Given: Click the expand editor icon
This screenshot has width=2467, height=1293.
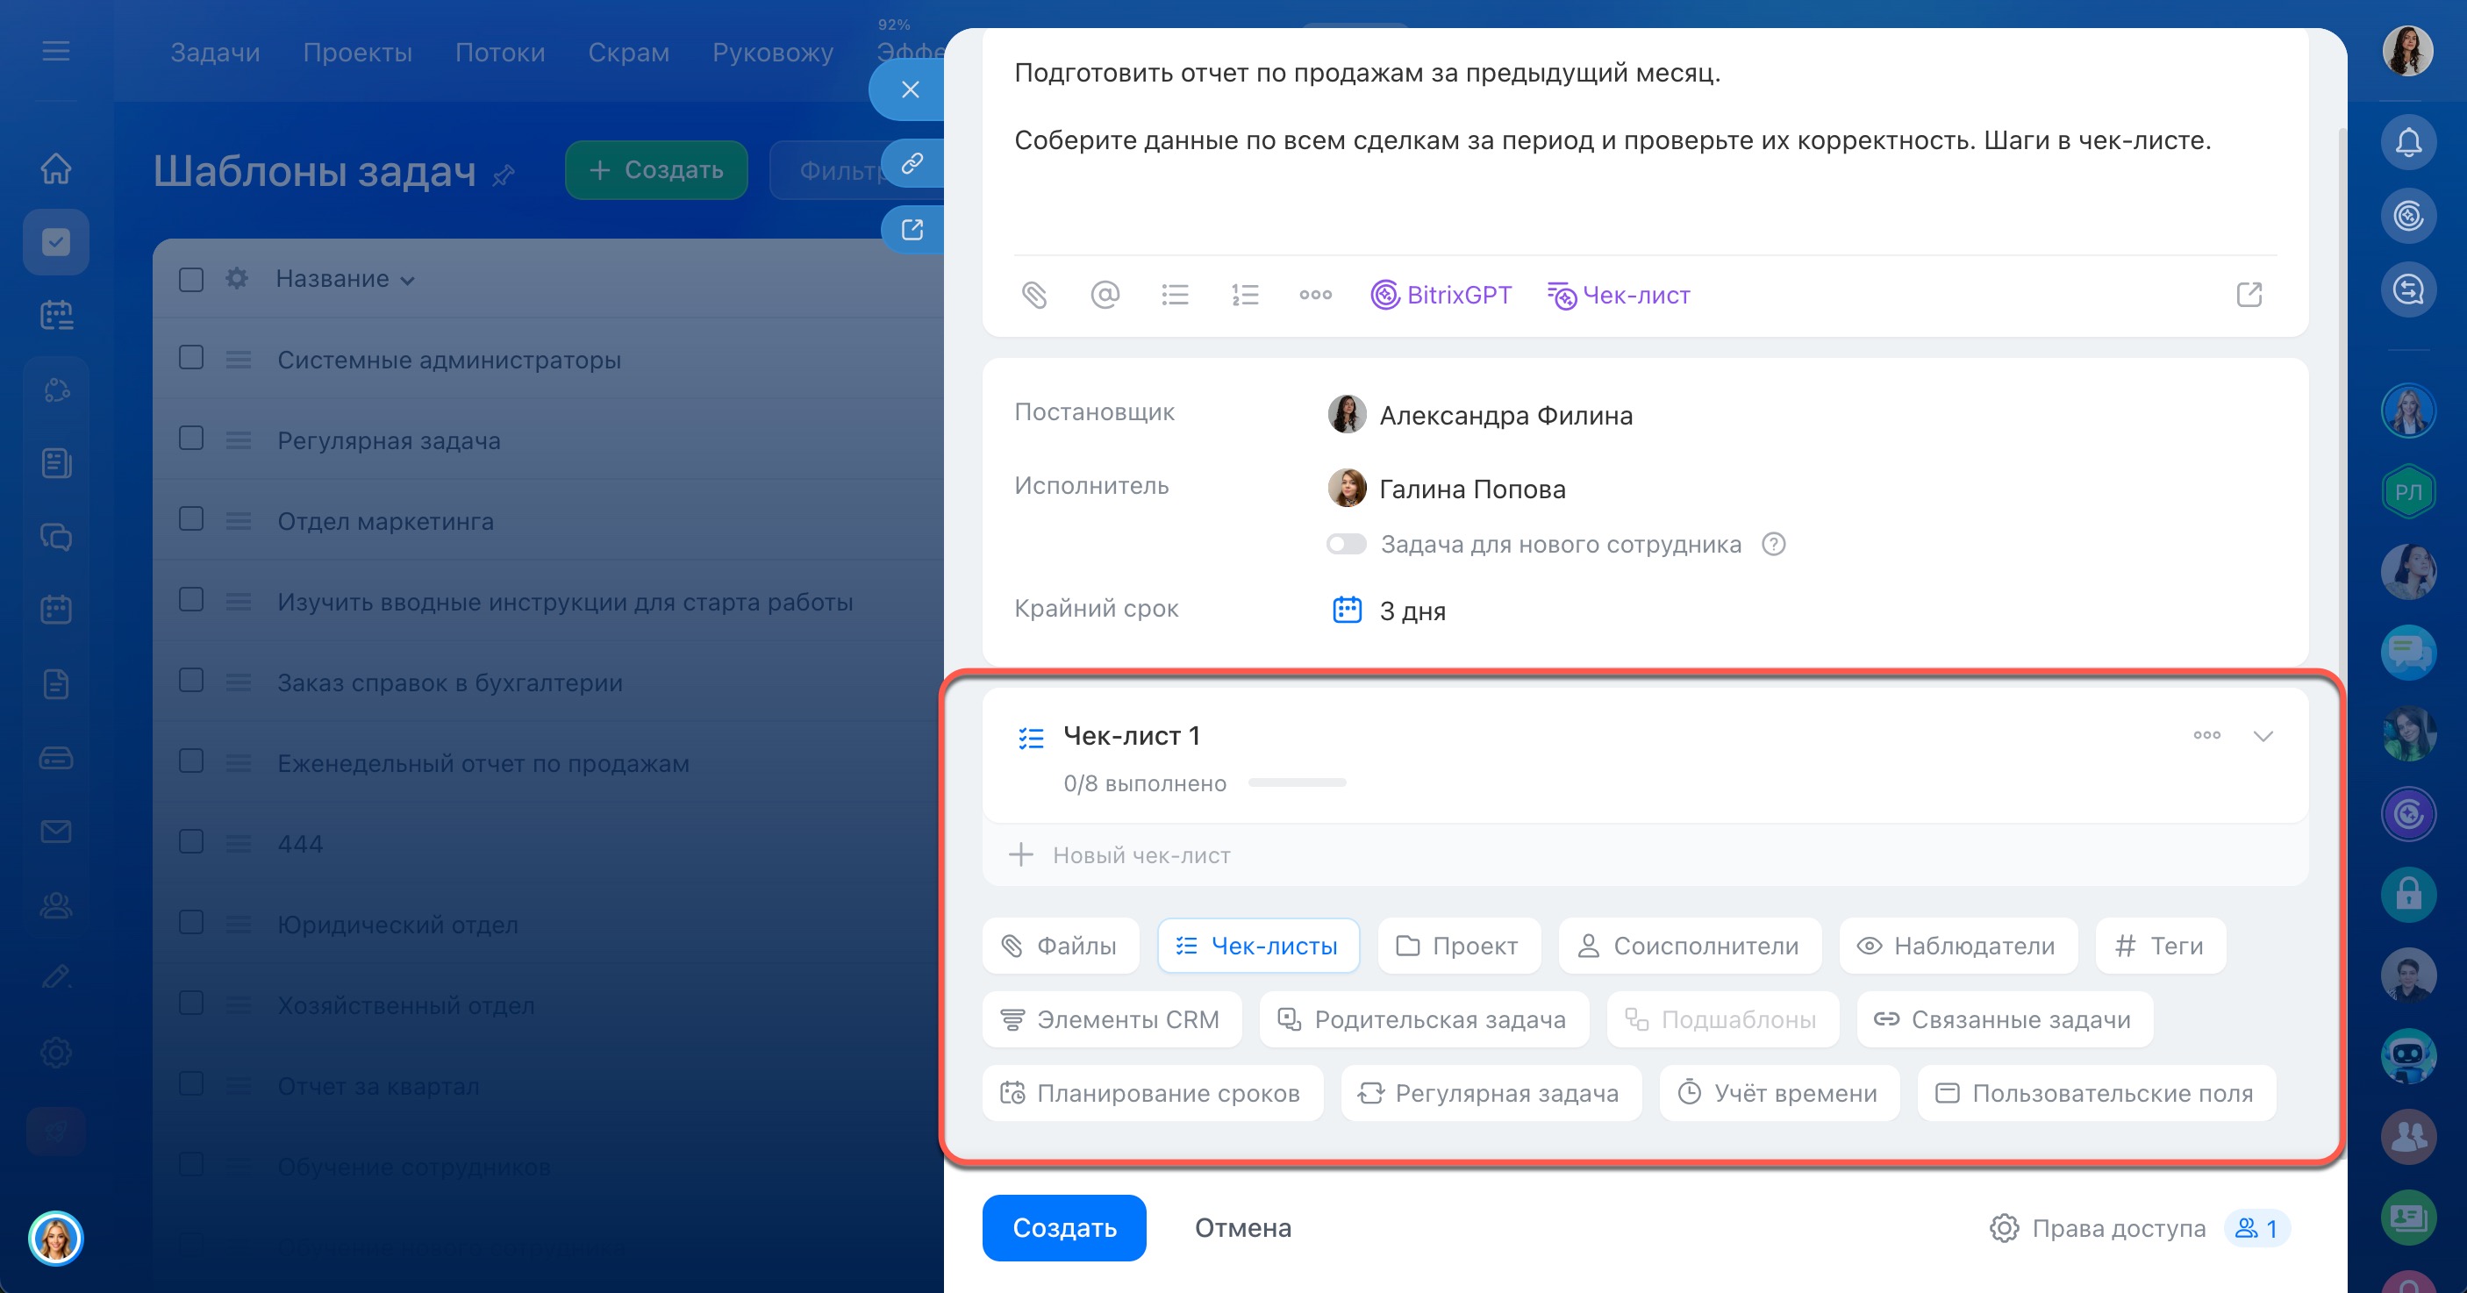Looking at the screenshot, I should 2249,295.
